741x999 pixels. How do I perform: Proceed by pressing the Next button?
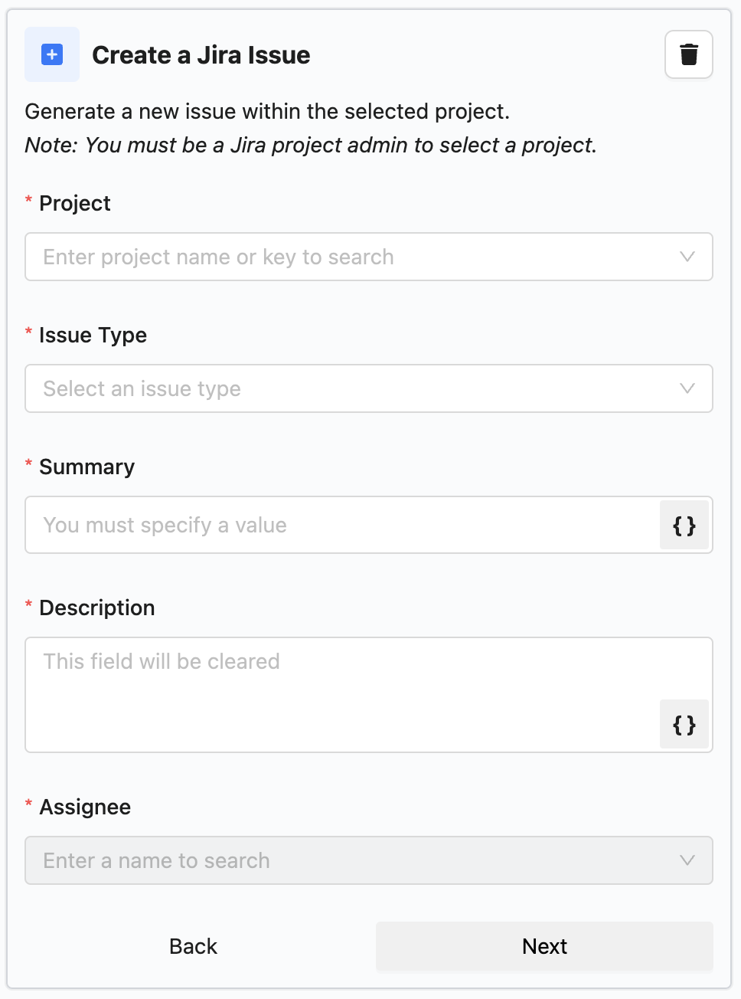(x=544, y=947)
